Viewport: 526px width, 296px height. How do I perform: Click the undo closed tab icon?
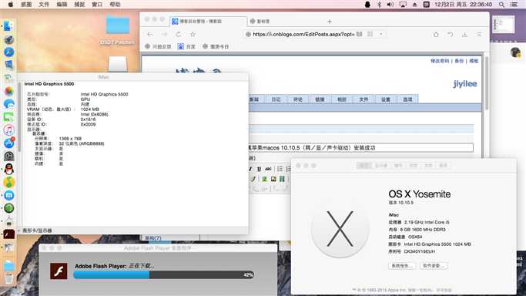point(451,34)
